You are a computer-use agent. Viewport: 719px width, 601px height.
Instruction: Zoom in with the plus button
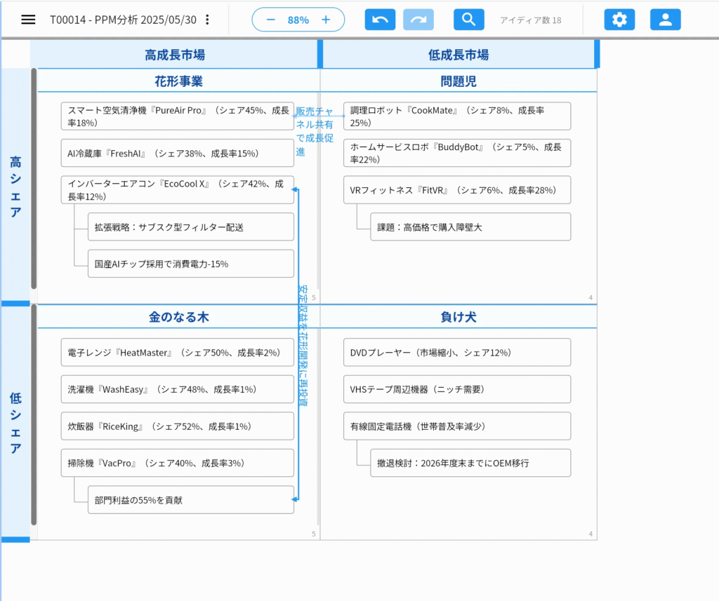[x=326, y=20]
